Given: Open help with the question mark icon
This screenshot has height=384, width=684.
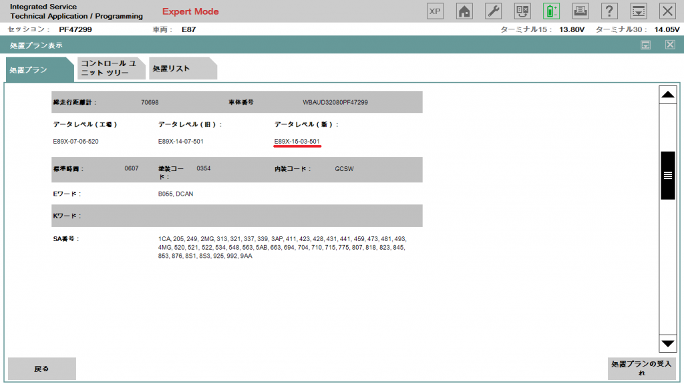Looking at the screenshot, I should coord(609,11).
